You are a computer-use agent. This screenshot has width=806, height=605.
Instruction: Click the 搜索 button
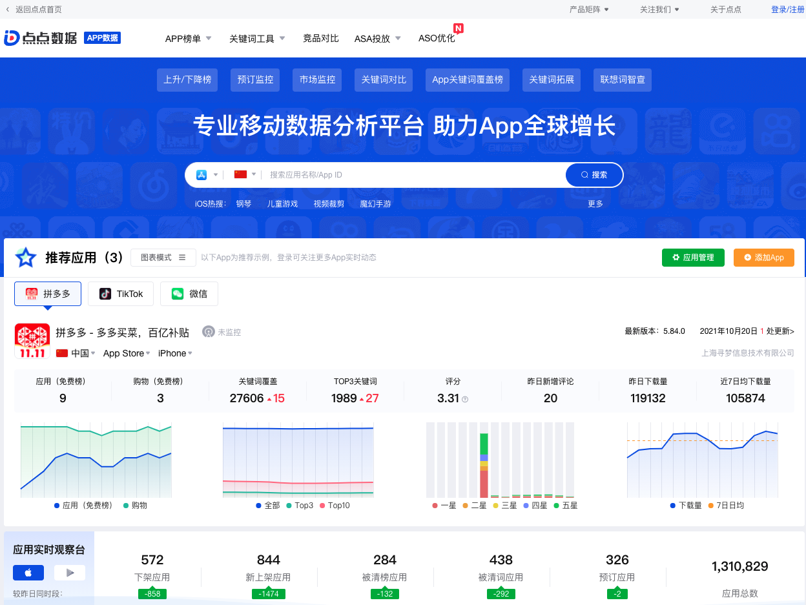594,174
